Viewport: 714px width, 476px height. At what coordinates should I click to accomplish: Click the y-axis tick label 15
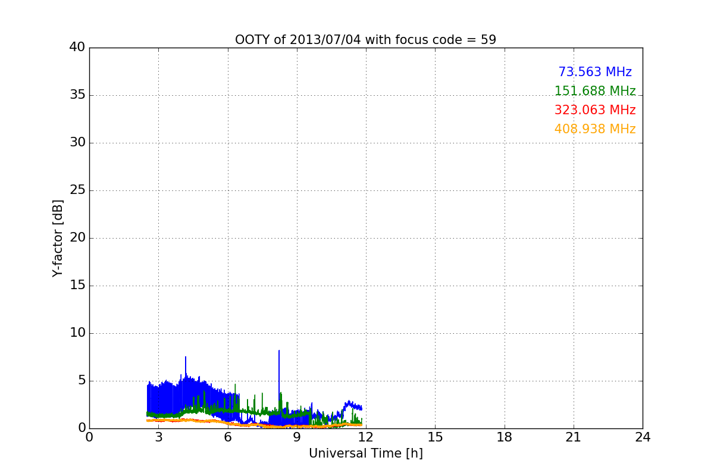pos(77,286)
